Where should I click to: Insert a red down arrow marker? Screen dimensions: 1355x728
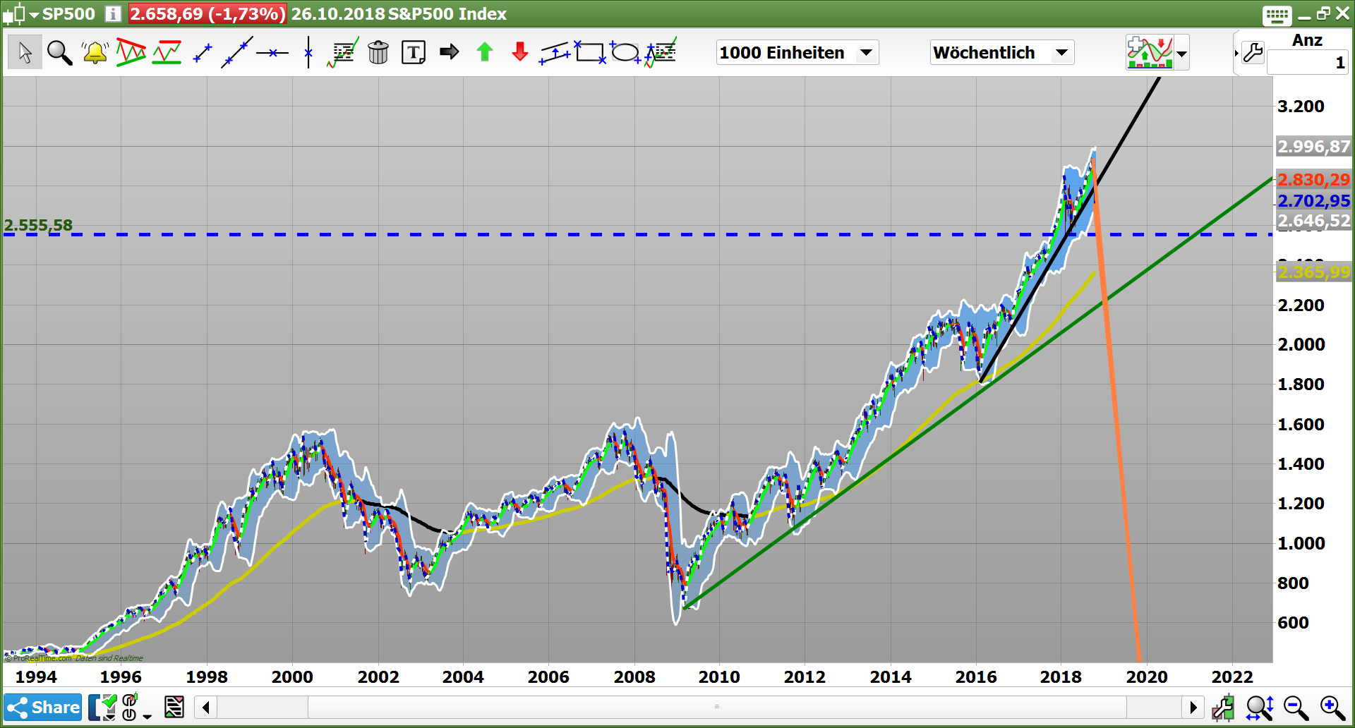point(520,51)
